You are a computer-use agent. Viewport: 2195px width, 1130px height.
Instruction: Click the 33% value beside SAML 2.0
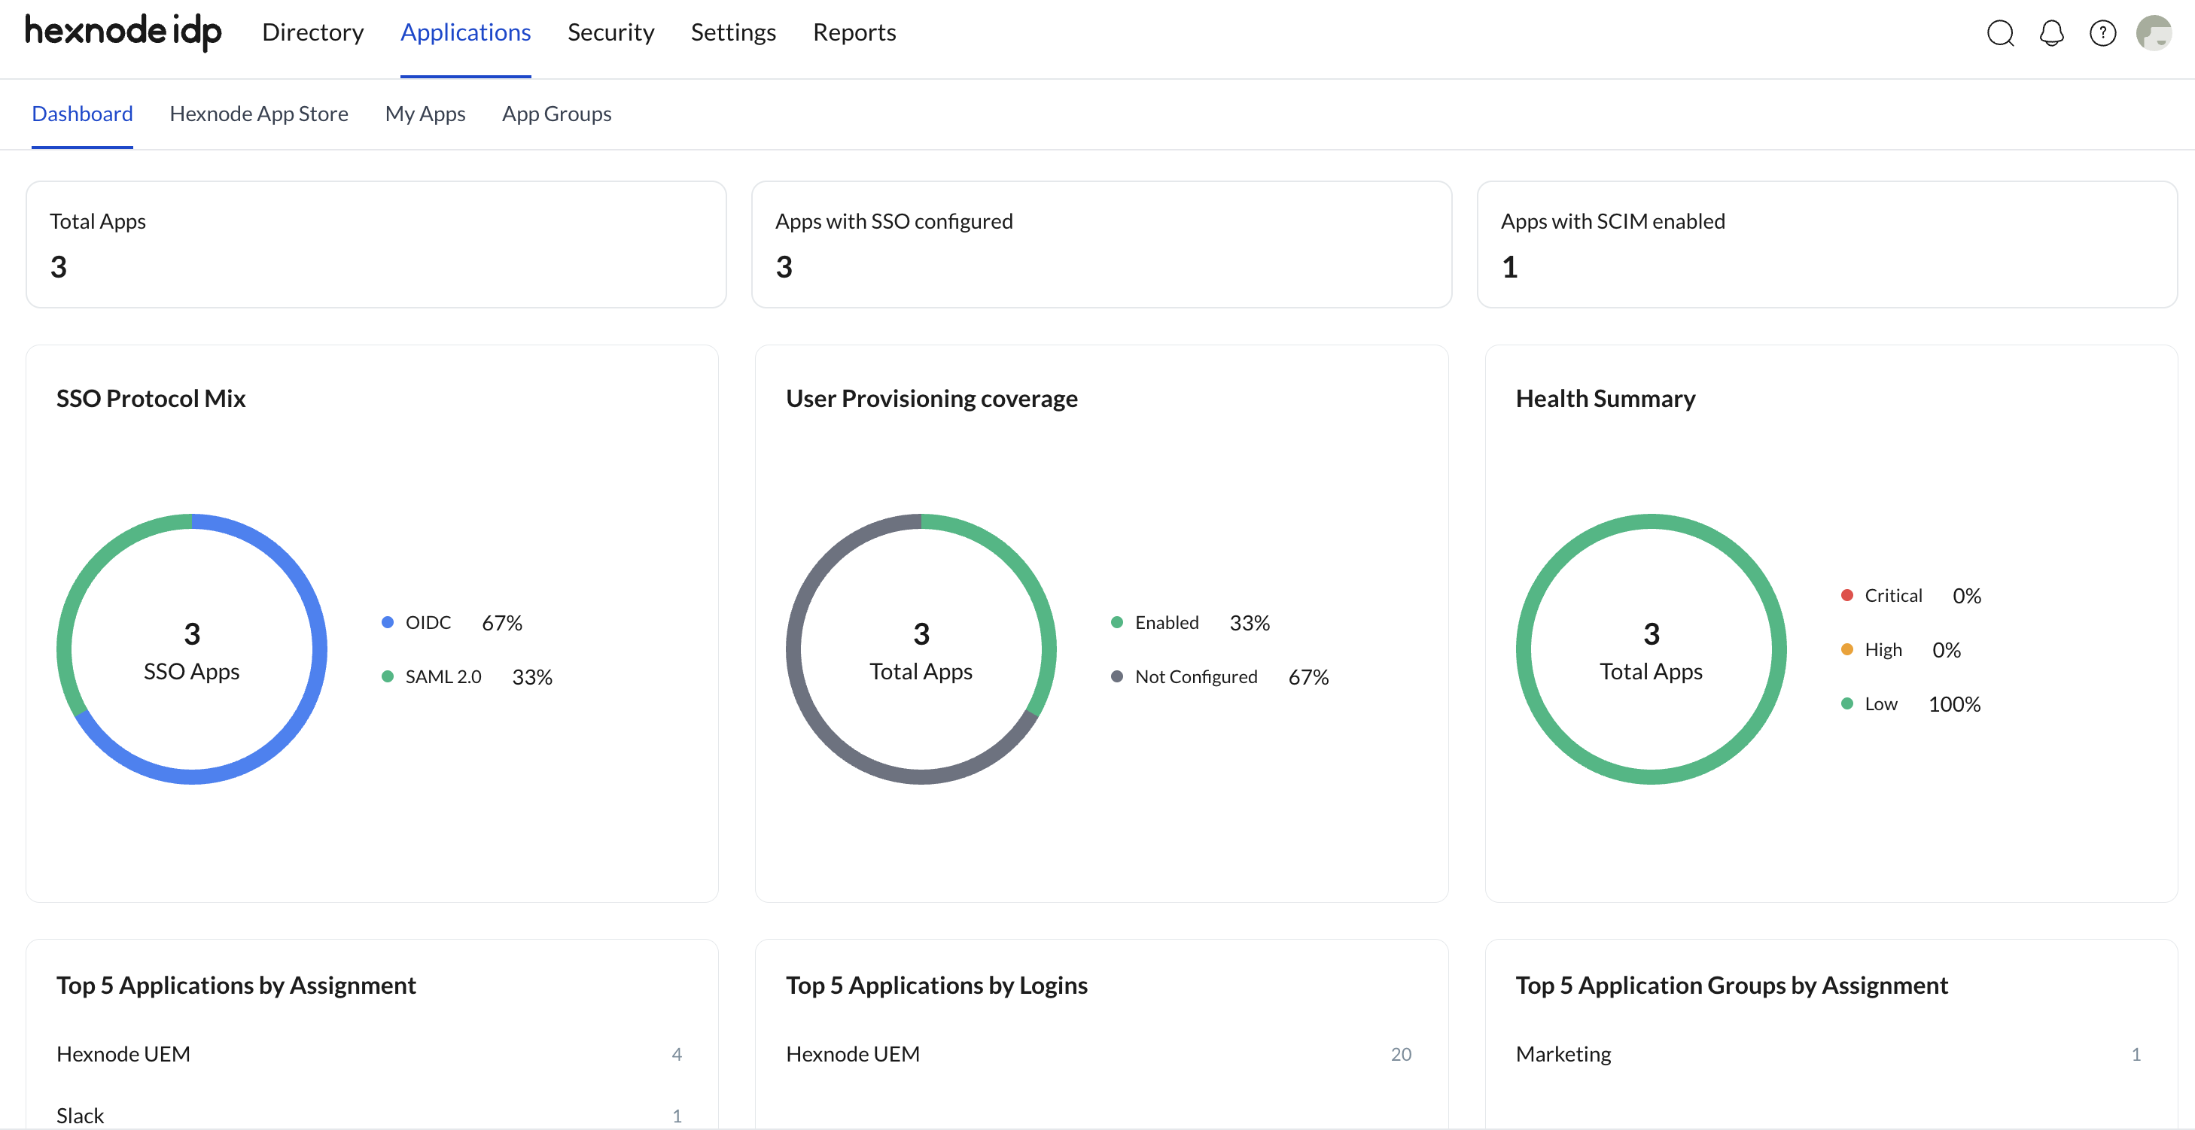(x=531, y=677)
